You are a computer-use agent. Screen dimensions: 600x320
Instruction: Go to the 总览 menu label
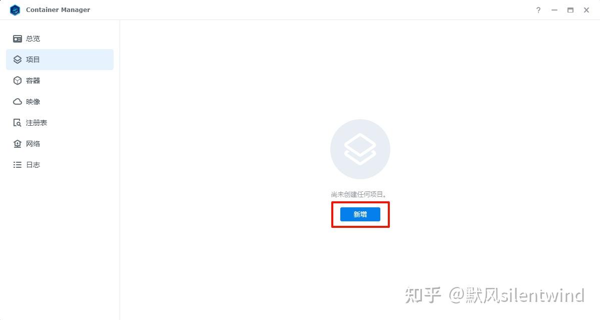(x=33, y=39)
